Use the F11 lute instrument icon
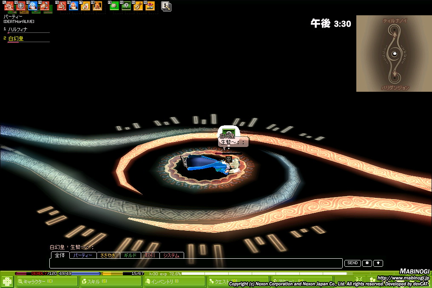This screenshot has height=288, width=432. click(x=138, y=6)
